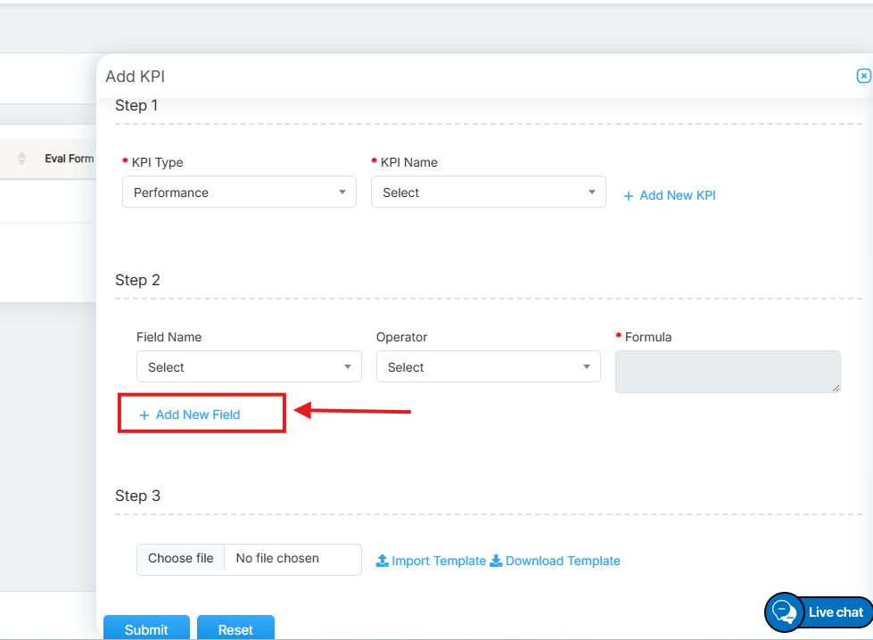Expand the Operator dropdown
This screenshot has width=873, height=640.
(x=488, y=367)
